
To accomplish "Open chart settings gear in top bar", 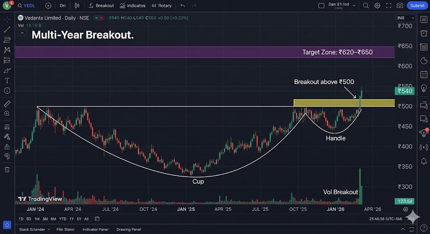I will coord(378,5).
